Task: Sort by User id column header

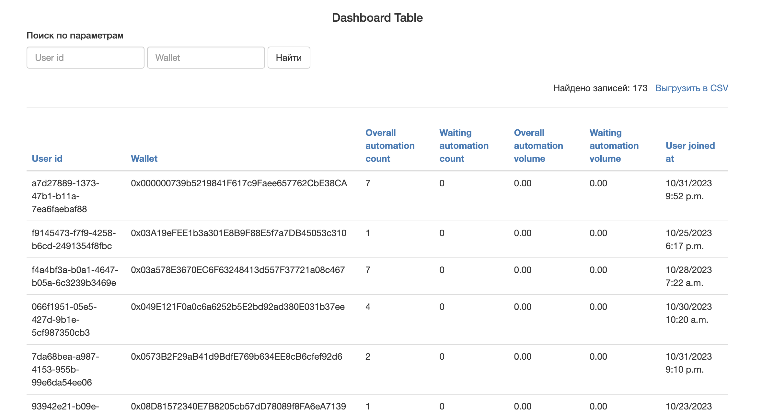Action: (47, 158)
